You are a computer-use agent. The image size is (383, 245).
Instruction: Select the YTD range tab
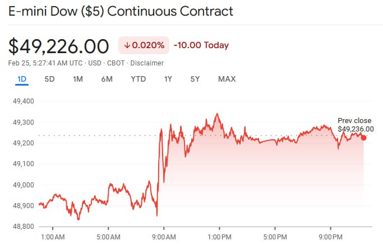pyautogui.click(x=138, y=79)
